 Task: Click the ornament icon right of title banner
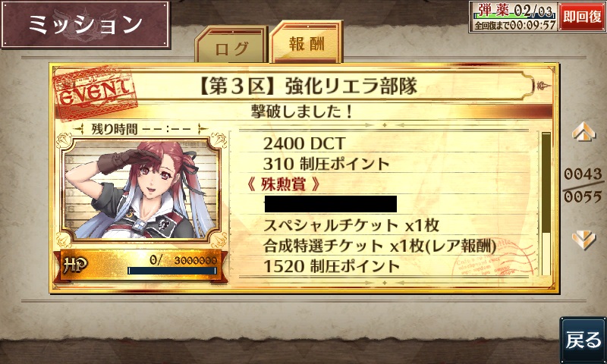coord(543,86)
